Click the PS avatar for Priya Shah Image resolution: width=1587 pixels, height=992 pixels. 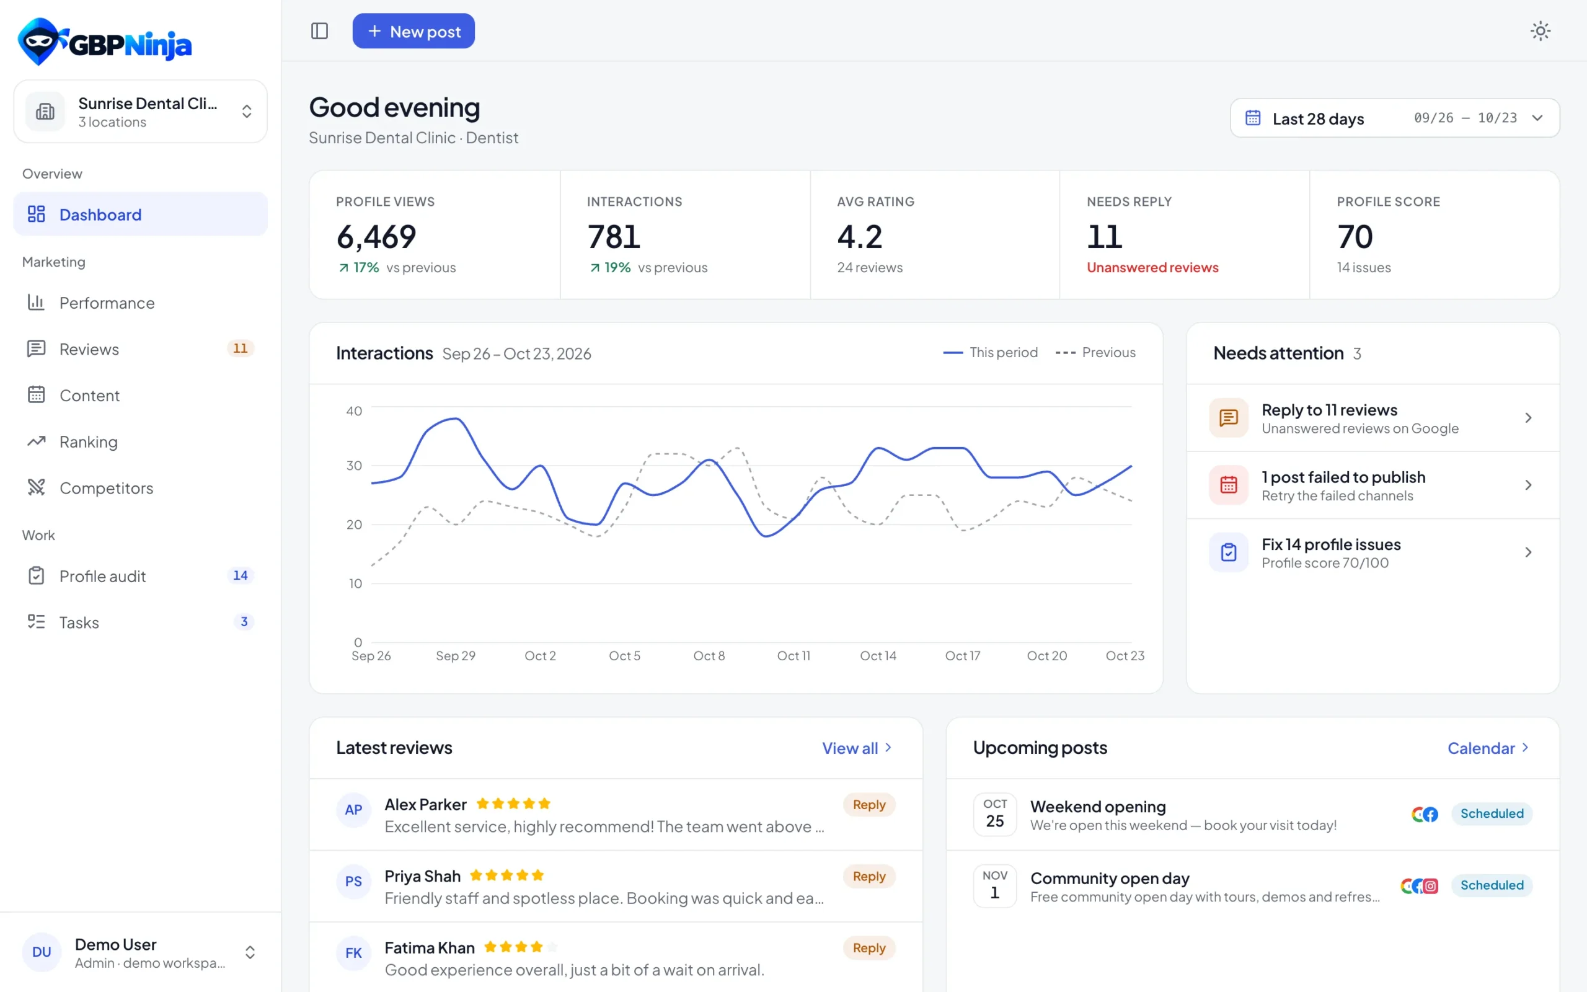(x=353, y=881)
